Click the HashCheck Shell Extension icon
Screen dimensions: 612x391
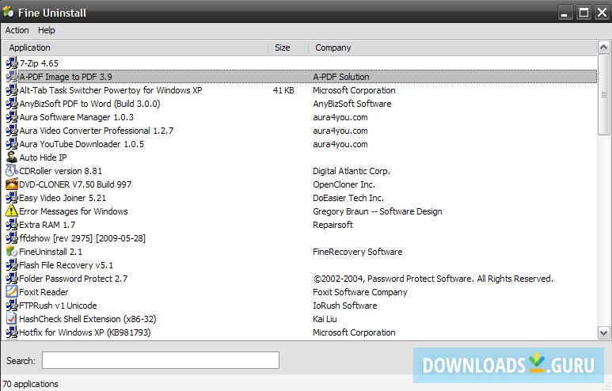[x=12, y=319]
